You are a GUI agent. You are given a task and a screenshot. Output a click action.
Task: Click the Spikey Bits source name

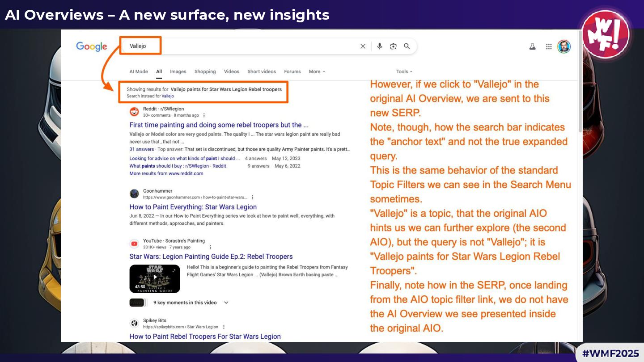155,320
